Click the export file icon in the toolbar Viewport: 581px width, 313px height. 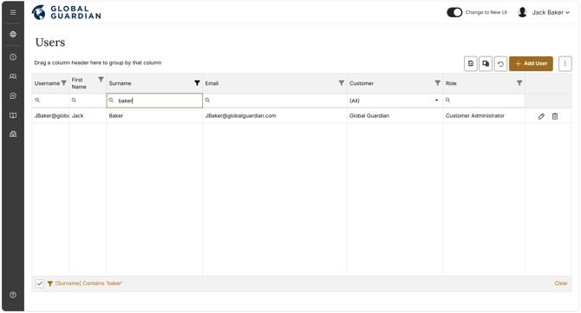(x=471, y=63)
